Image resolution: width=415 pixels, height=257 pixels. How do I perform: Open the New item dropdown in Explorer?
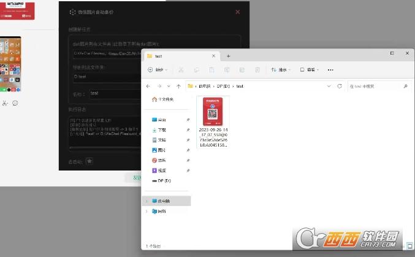coord(158,70)
